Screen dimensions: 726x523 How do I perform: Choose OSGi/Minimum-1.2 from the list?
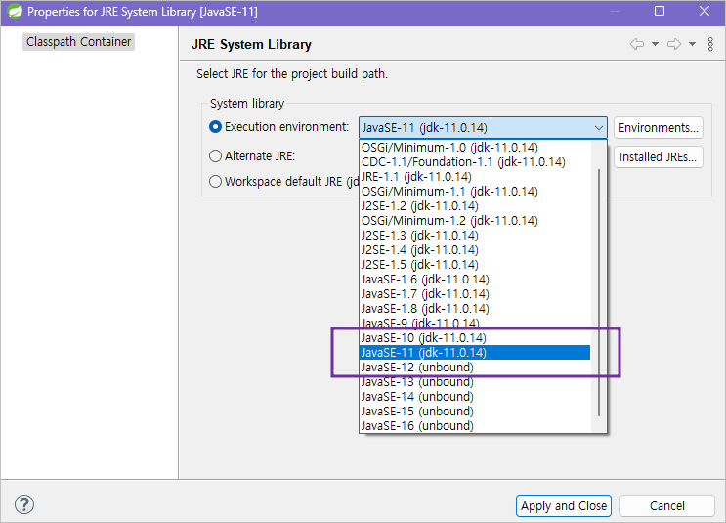tap(475, 221)
